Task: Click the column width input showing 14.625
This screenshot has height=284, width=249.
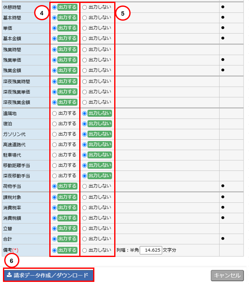Action: coord(151,250)
